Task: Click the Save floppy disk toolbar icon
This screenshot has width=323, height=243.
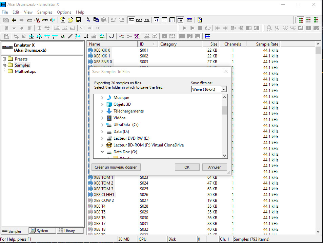Action: [x=78, y=20]
